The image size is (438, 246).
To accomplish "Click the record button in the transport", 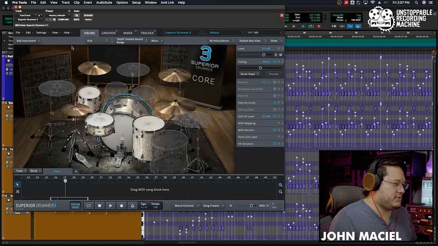I will pos(121,206).
